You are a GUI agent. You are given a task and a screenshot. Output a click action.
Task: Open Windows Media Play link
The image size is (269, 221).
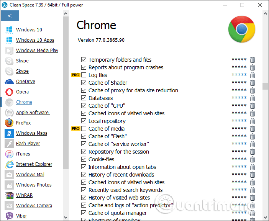(x=37, y=51)
